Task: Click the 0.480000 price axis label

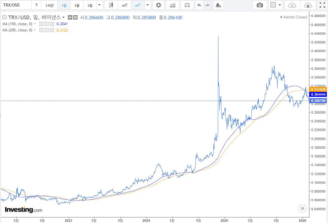Action: (x=318, y=16)
